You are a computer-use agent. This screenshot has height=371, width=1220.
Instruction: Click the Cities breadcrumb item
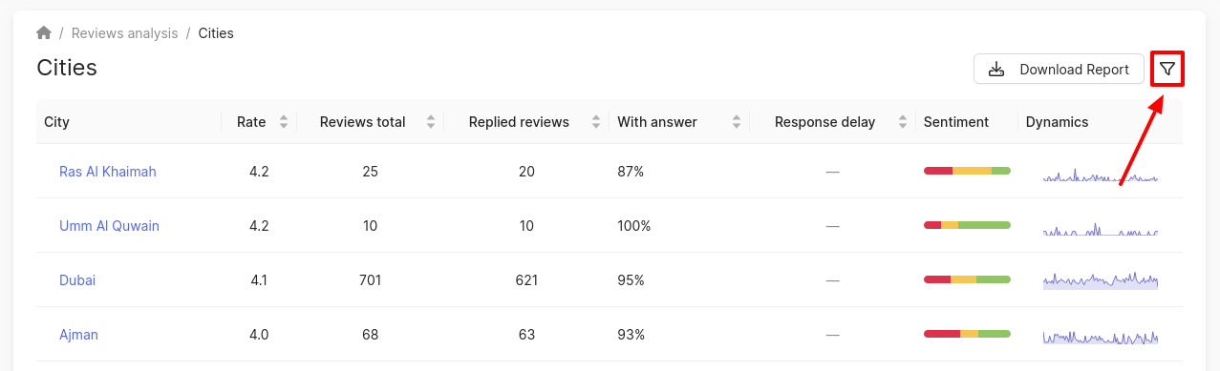[x=216, y=33]
